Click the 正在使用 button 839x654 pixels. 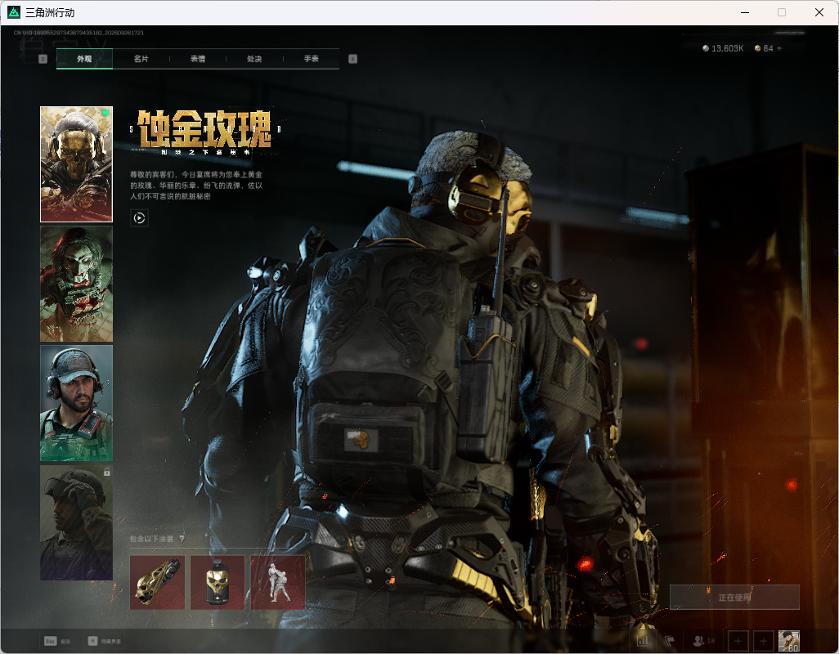(x=734, y=598)
